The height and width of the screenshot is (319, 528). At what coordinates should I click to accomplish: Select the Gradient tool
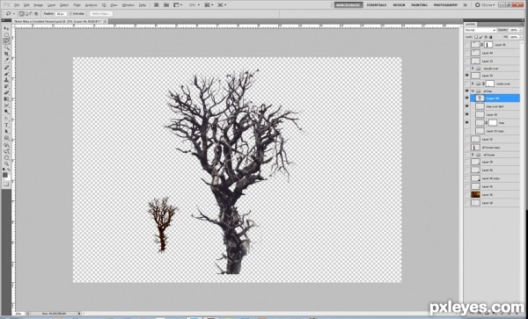click(6, 98)
